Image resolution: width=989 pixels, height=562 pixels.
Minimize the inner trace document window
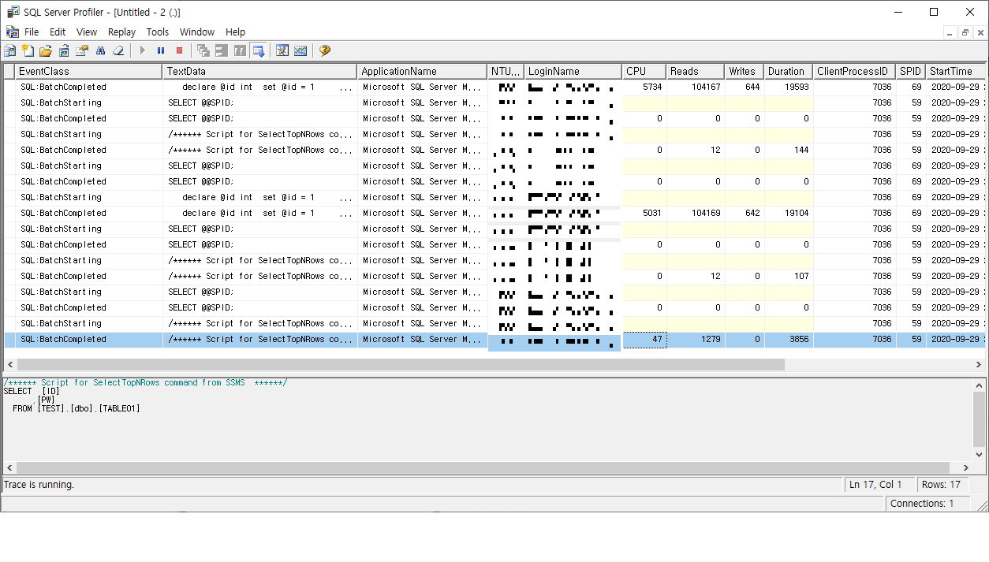(x=951, y=32)
